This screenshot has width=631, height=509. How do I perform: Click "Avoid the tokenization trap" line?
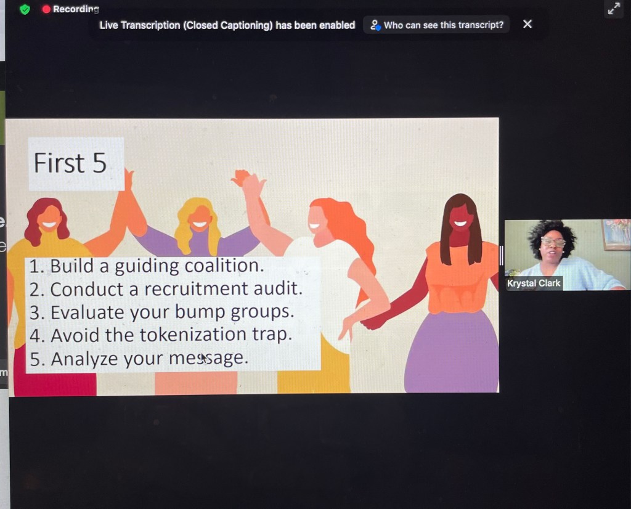[160, 335]
